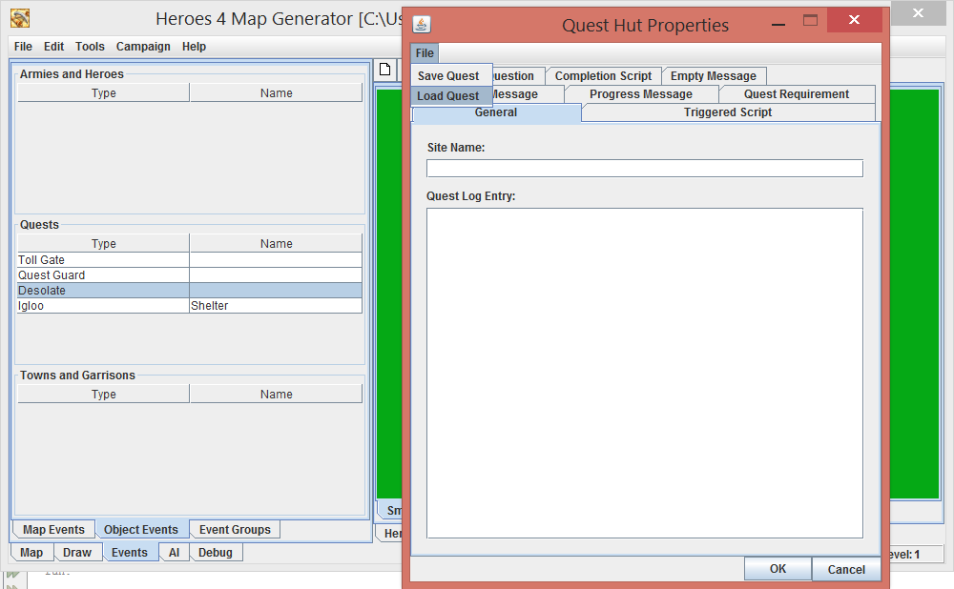Select the General tab

click(x=496, y=112)
